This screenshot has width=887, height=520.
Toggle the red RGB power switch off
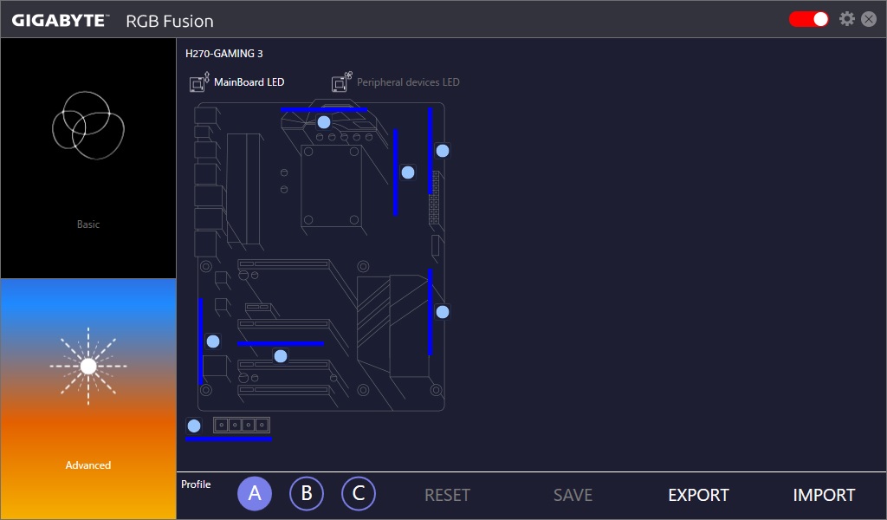[808, 19]
